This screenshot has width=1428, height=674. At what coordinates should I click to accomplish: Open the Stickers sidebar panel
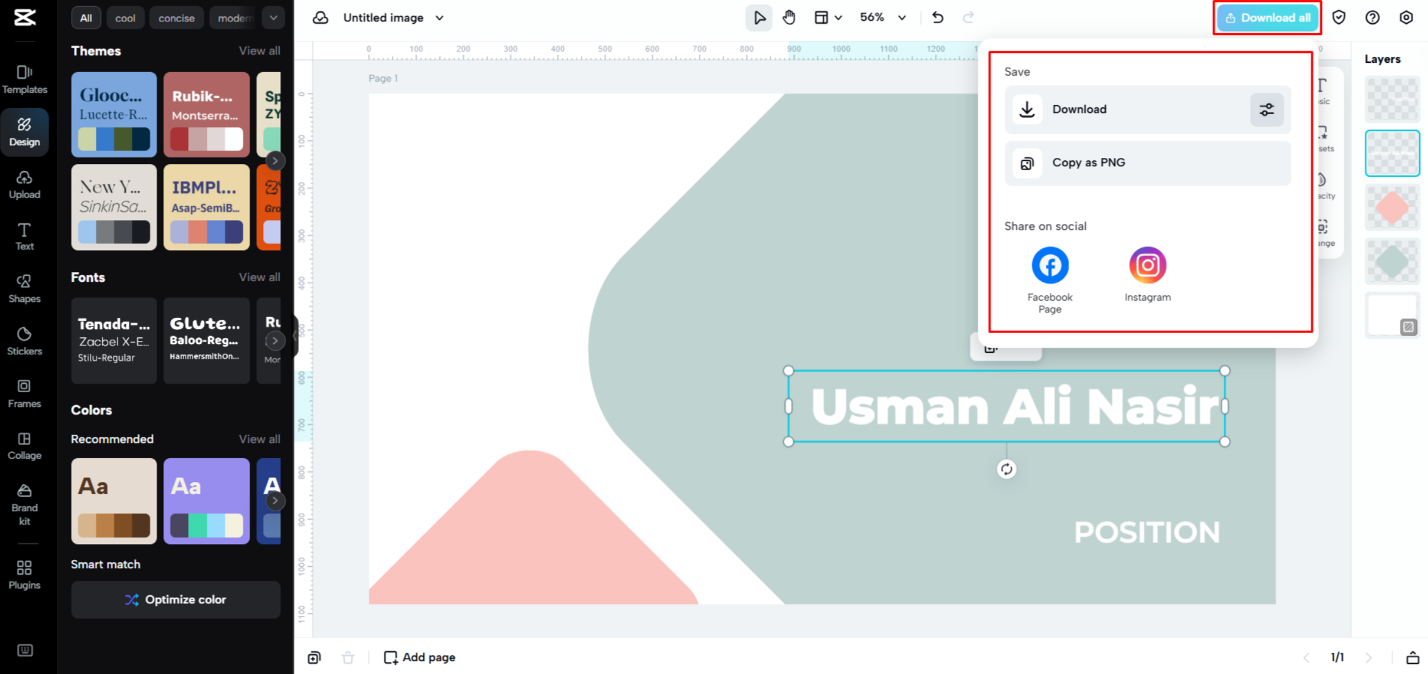[x=24, y=341]
